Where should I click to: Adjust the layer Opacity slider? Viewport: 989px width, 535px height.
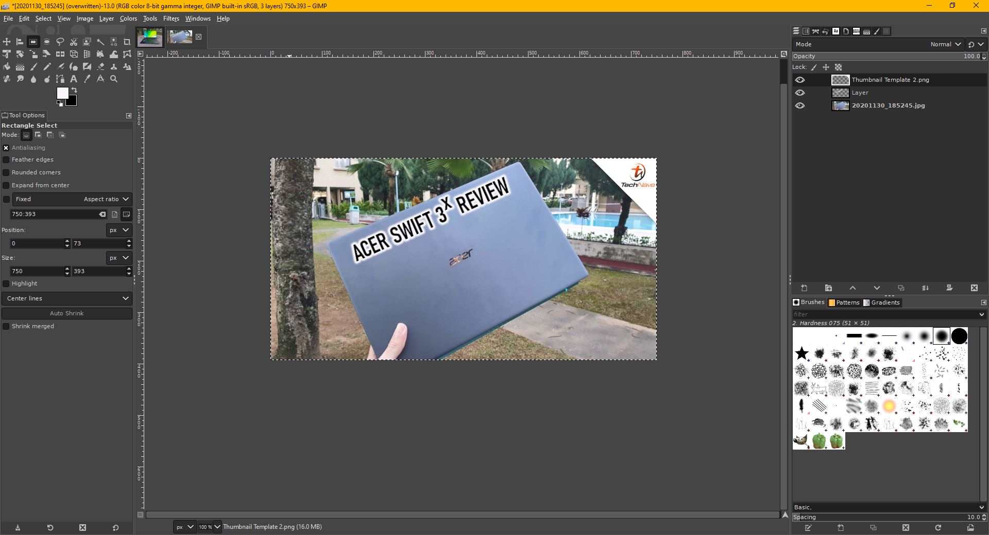(886, 56)
